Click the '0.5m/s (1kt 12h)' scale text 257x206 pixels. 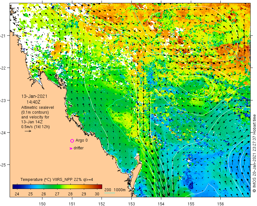pyautogui.click(x=36, y=127)
